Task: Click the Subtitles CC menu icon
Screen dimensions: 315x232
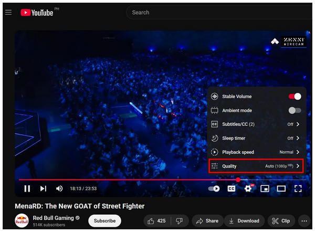Action: (x=214, y=124)
